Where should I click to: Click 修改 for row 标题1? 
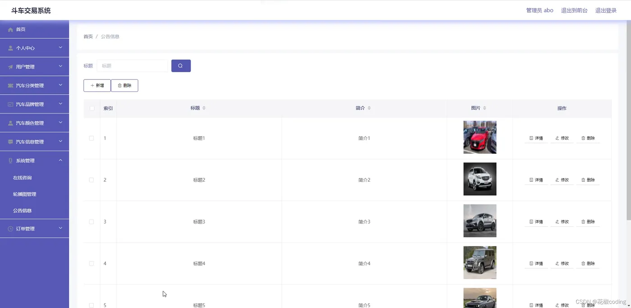[x=562, y=138]
